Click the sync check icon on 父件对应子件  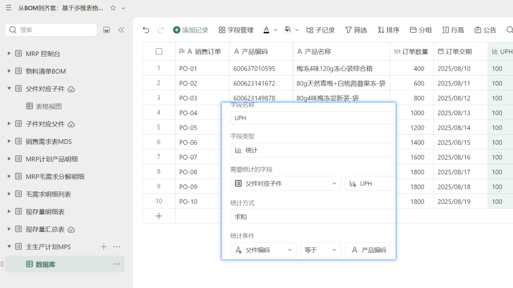pos(71,89)
